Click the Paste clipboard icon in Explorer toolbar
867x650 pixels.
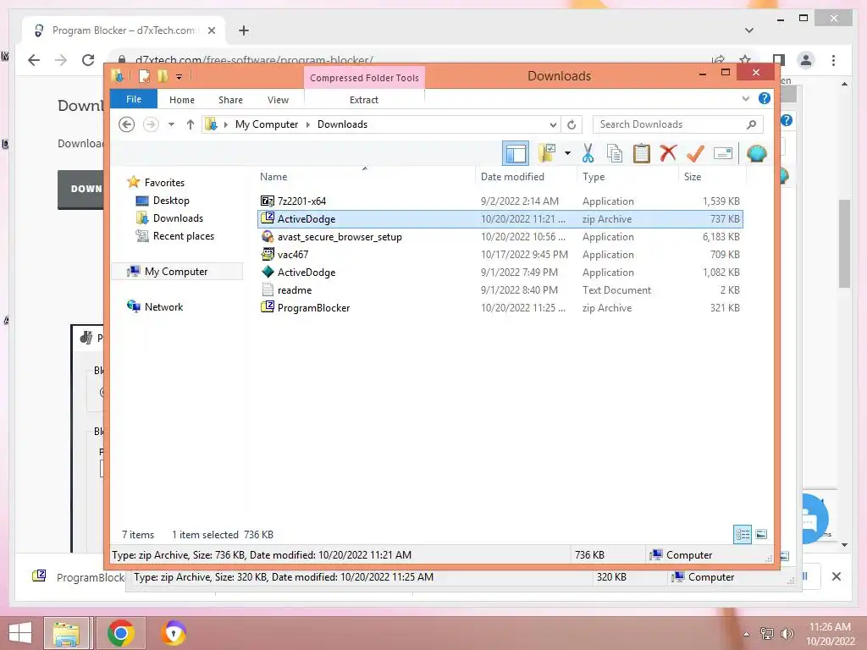pos(642,153)
